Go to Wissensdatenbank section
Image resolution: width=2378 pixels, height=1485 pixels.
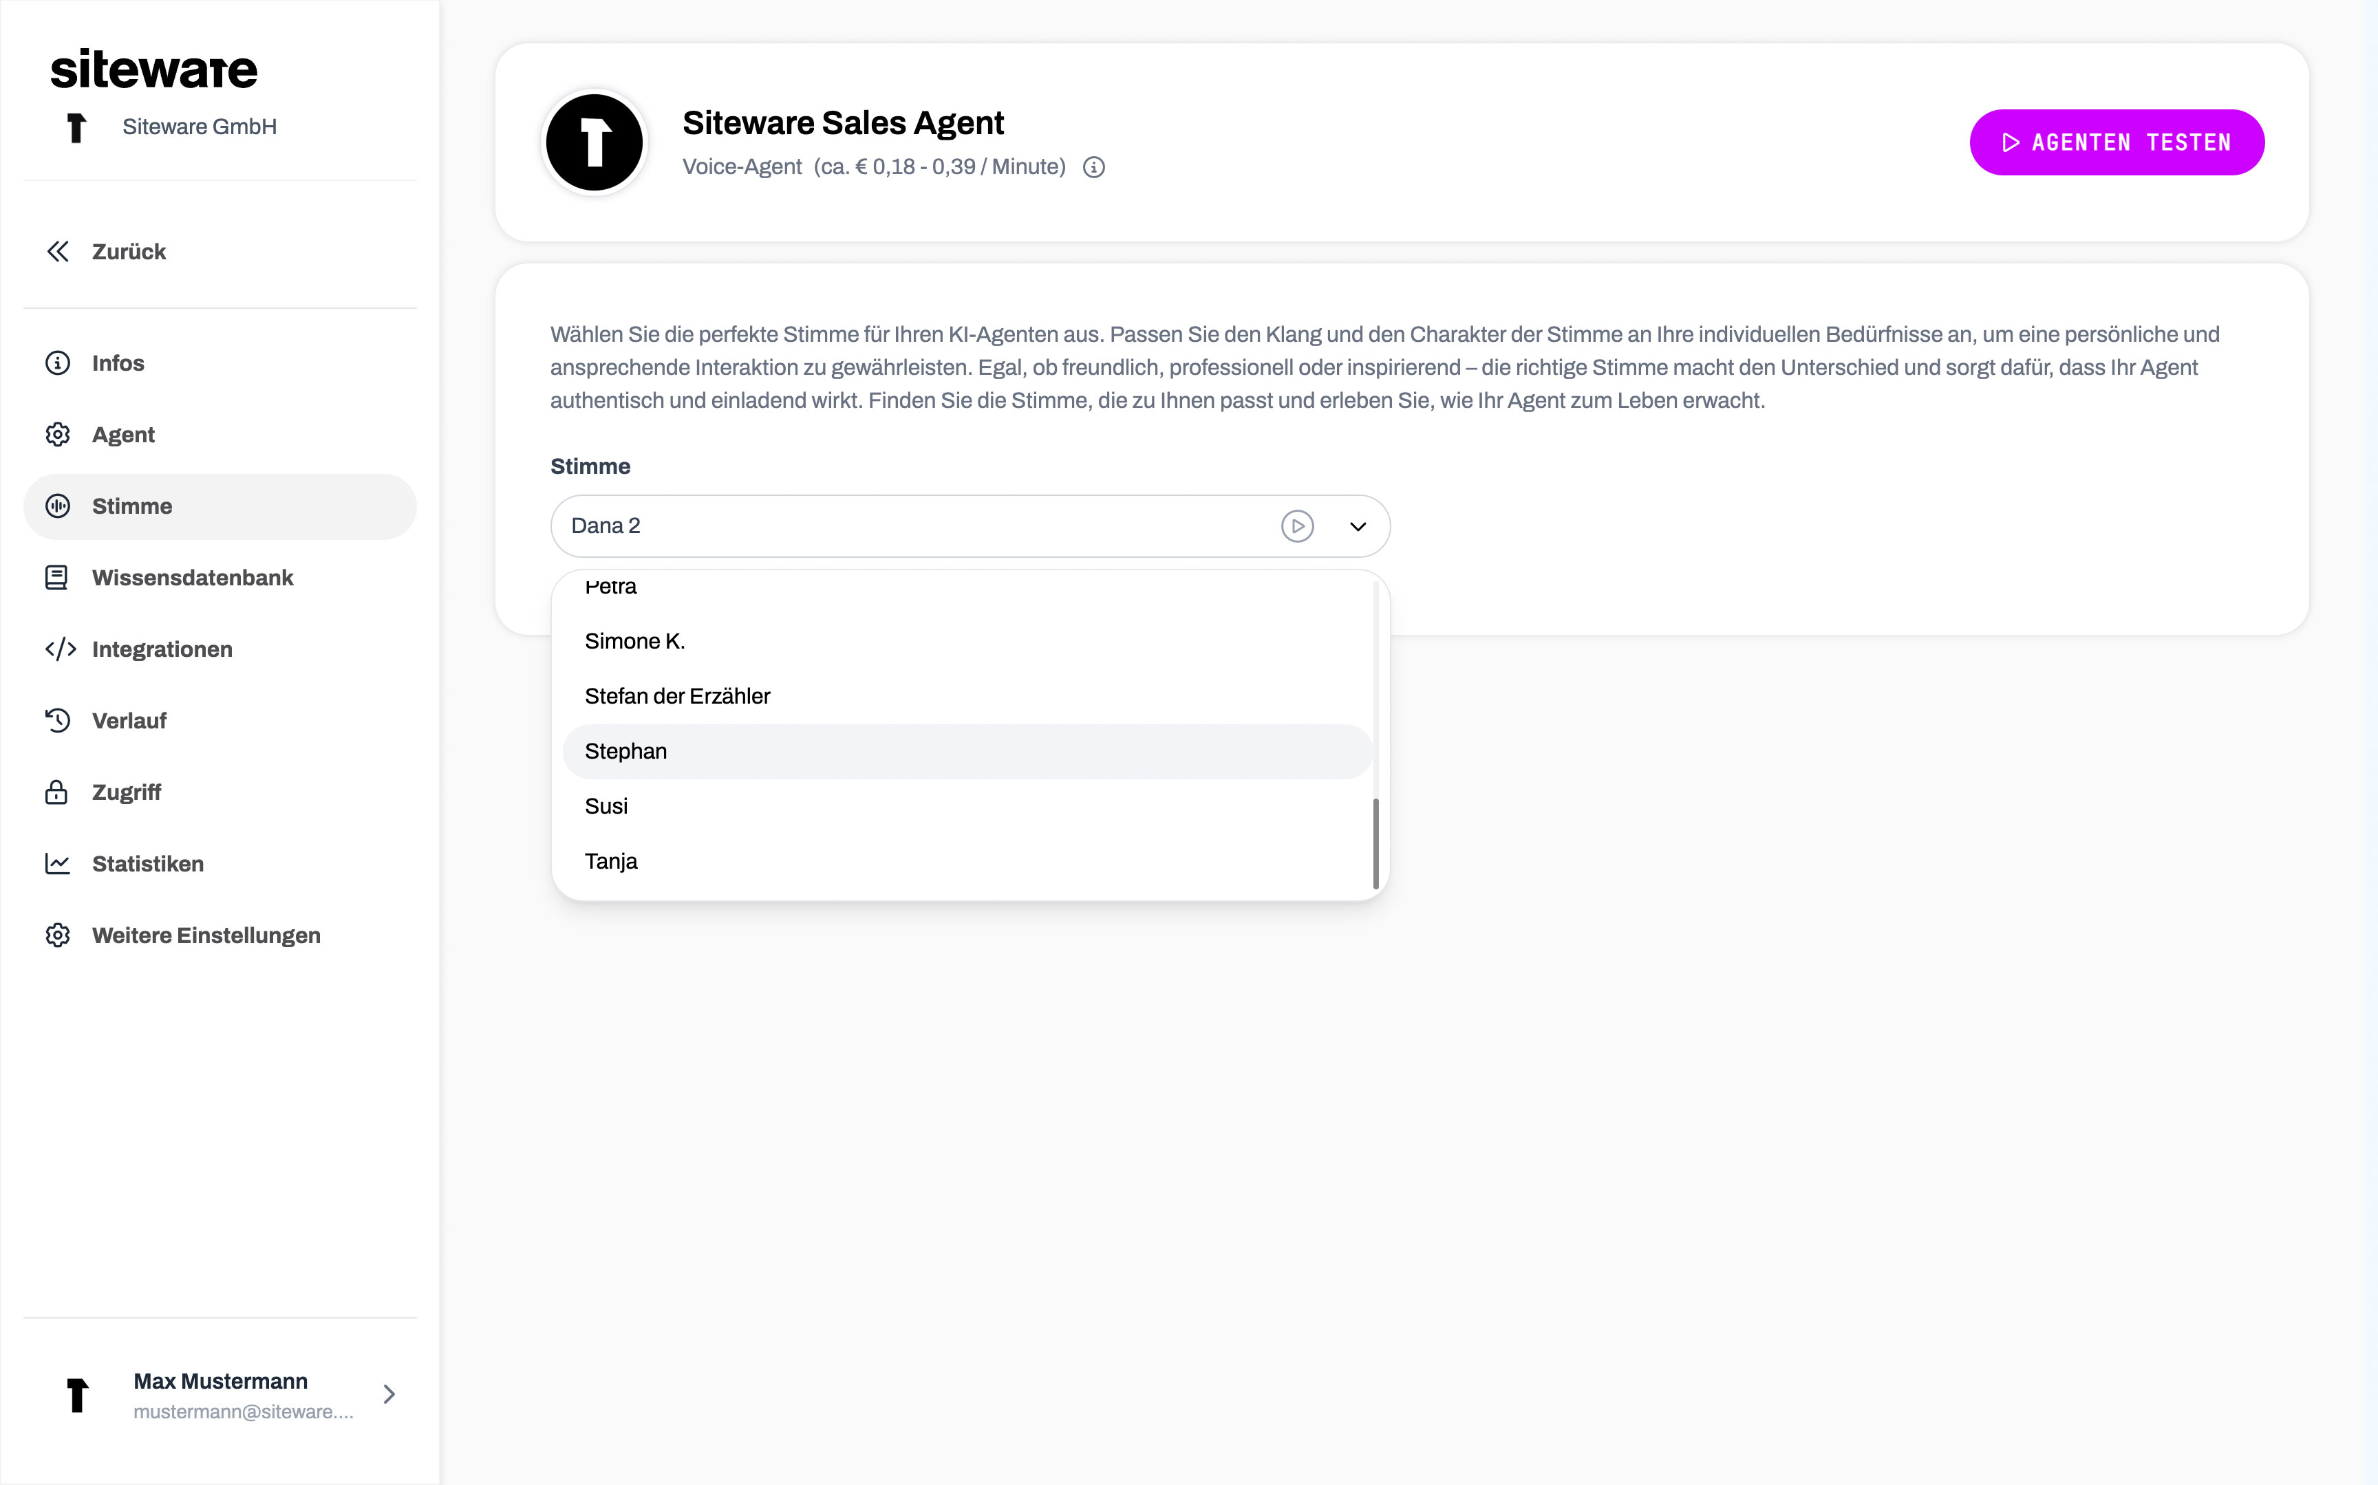pyautogui.click(x=220, y=578)
